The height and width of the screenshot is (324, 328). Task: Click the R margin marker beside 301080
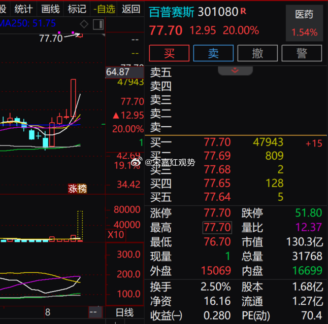tap(243, 11)
